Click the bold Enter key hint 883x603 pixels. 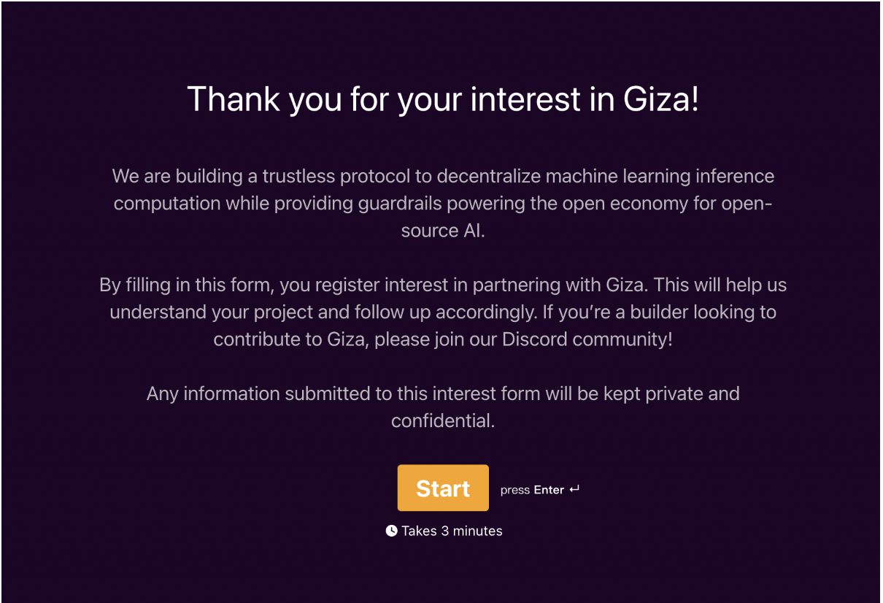point(549,490)
